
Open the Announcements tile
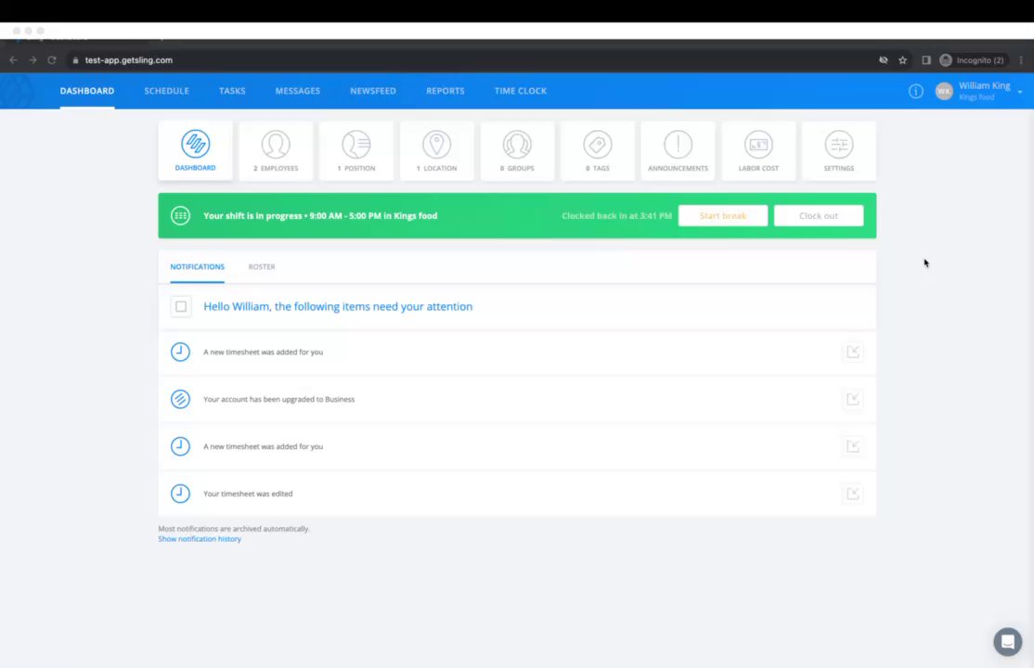tap(678, 150)
